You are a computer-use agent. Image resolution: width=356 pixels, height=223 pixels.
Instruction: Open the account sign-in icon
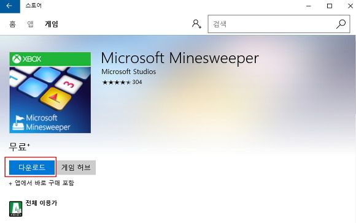(196, 24)
